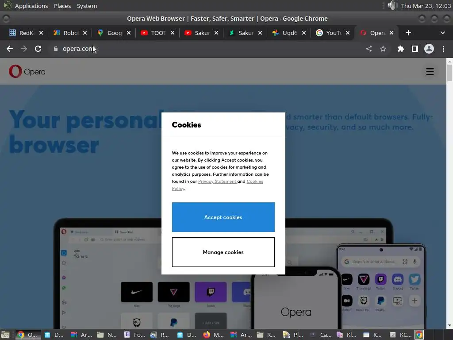Click the forward navigation arrow
Screen dimensions: 453x340
click(x=24, y=49)
